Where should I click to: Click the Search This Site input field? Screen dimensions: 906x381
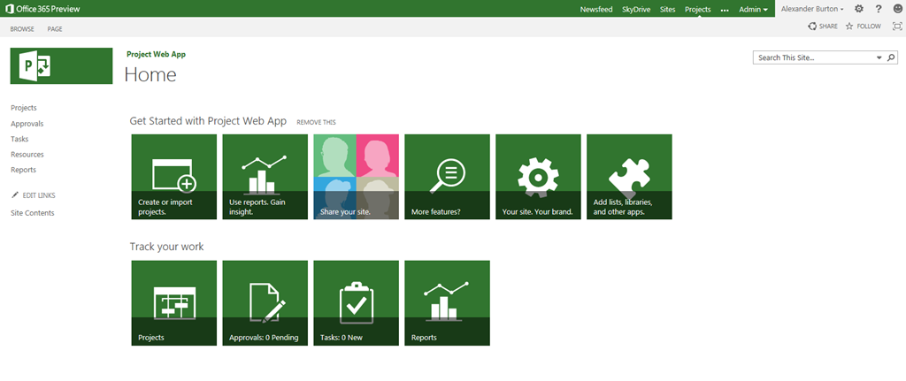pyautogui.click(x=814, y=57)
